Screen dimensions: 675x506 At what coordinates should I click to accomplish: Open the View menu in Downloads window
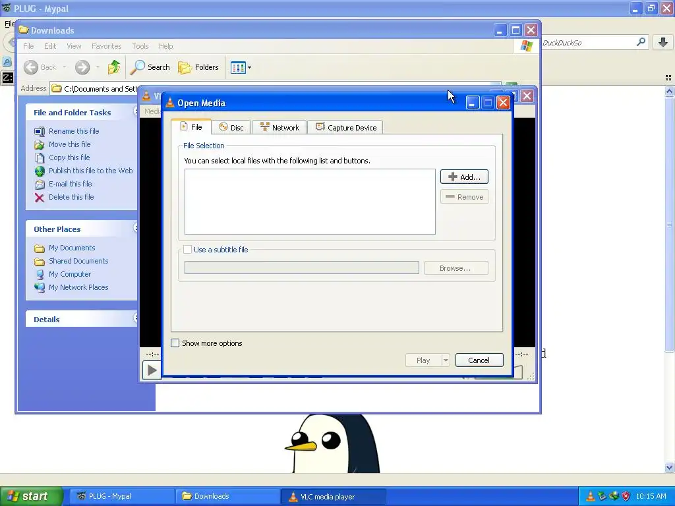coord(74,46)
